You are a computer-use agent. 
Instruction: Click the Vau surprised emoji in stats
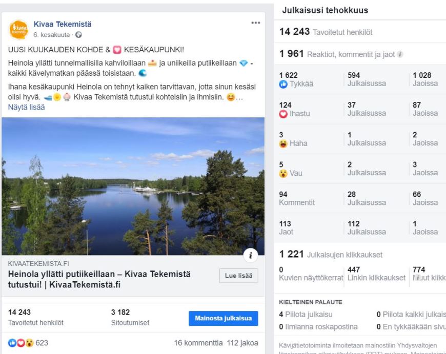[283, 173]
